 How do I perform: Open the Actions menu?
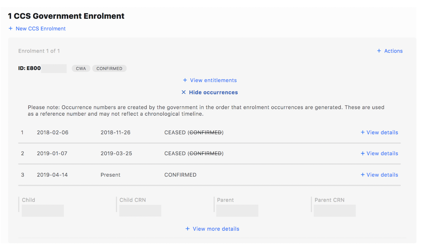[393, 51]
